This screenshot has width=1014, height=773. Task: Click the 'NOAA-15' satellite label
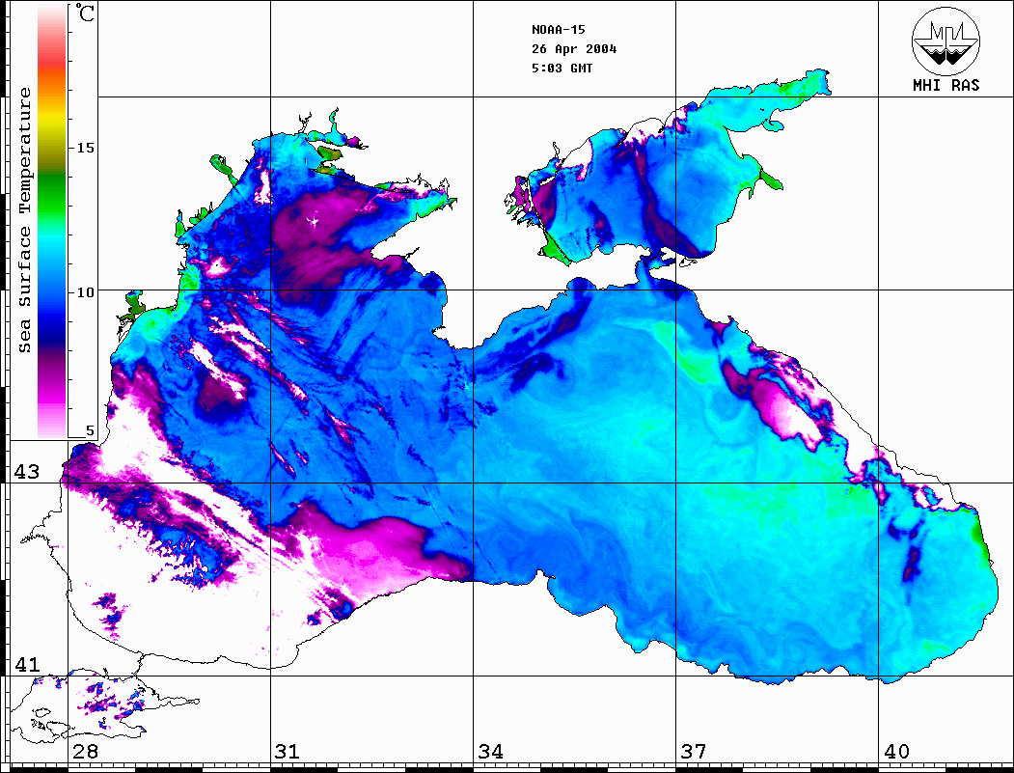tap(559, 30)
